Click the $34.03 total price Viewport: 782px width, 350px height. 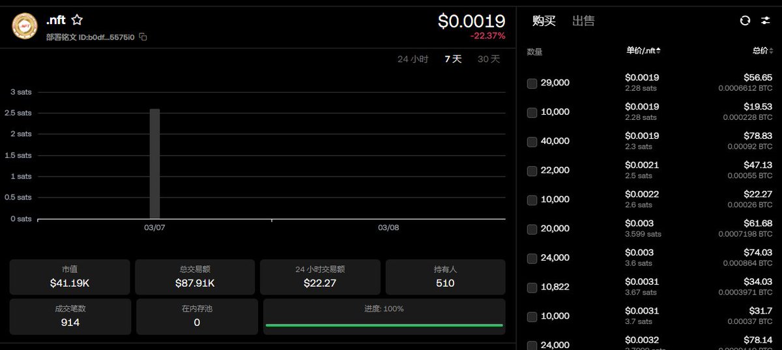758,282
